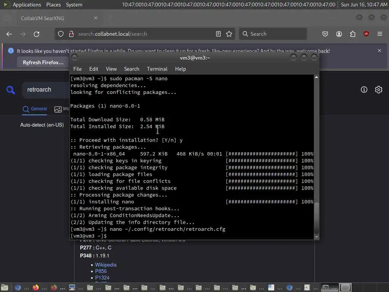The height and width of the screenshot is (292, 389).
Task: Click the date and time clock in panel
Action: 364,5
